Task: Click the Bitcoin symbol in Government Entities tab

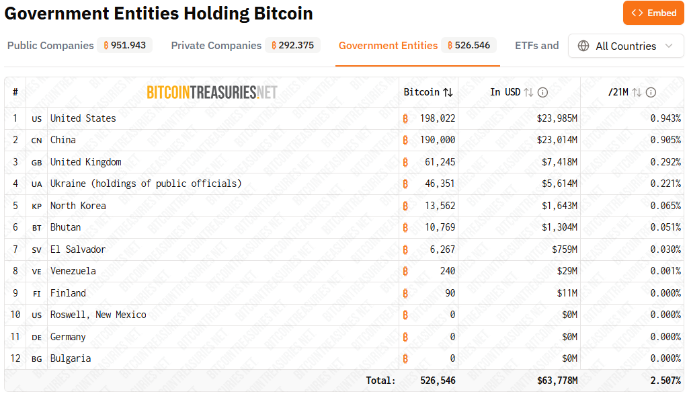Action: (450, 46)
